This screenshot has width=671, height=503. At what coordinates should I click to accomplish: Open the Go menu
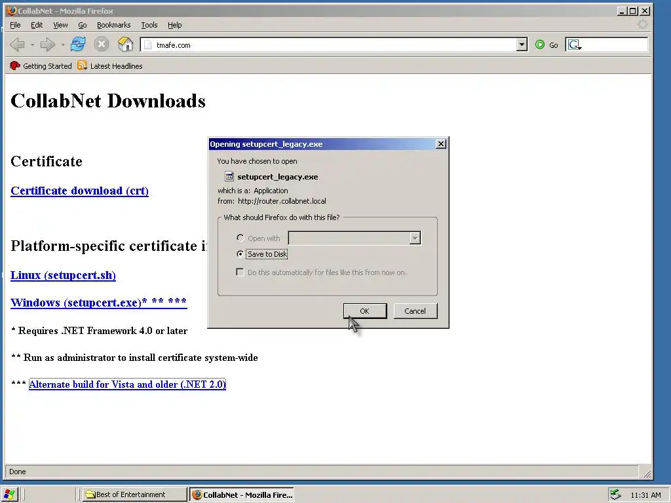[x=82, y=25]
